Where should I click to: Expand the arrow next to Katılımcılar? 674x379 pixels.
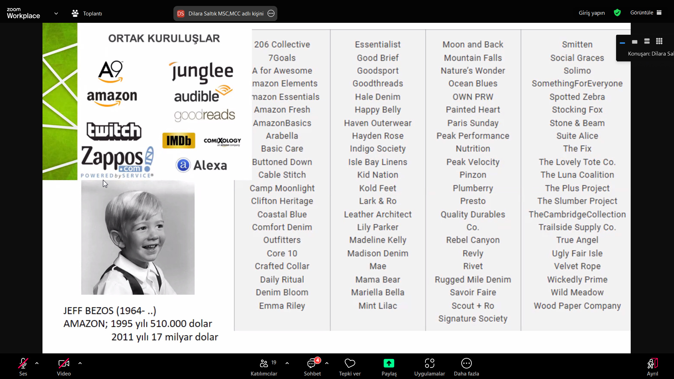[287, 363]
